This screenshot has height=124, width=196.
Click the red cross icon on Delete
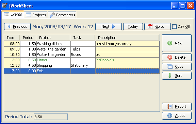(x=170, y=57)
